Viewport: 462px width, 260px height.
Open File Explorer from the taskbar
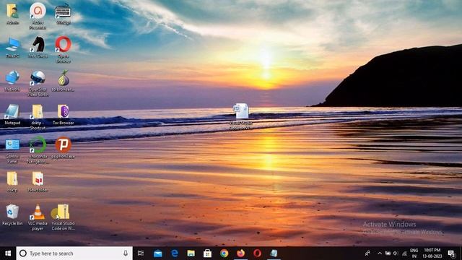[x=191, y=253]
